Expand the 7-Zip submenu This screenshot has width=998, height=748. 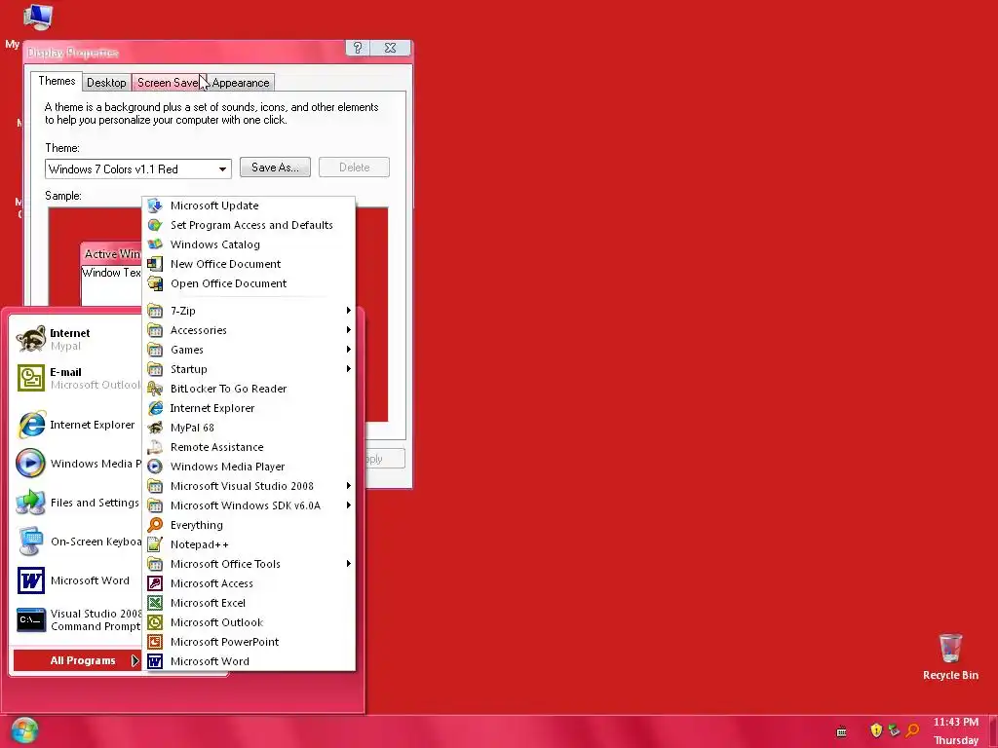249,311
